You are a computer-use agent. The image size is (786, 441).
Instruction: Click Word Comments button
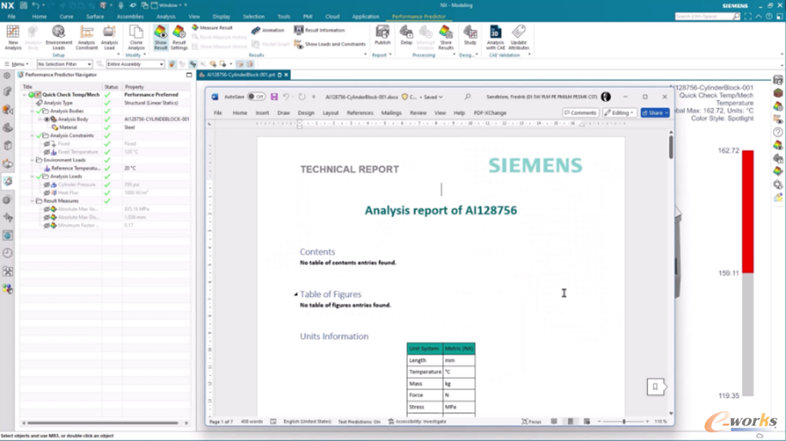point(580,112)
